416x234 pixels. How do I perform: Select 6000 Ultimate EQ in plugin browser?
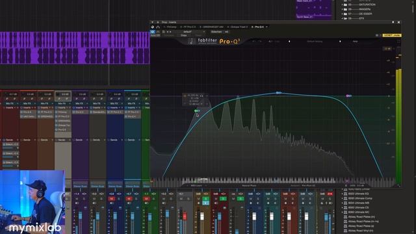[x=358, y=194]
